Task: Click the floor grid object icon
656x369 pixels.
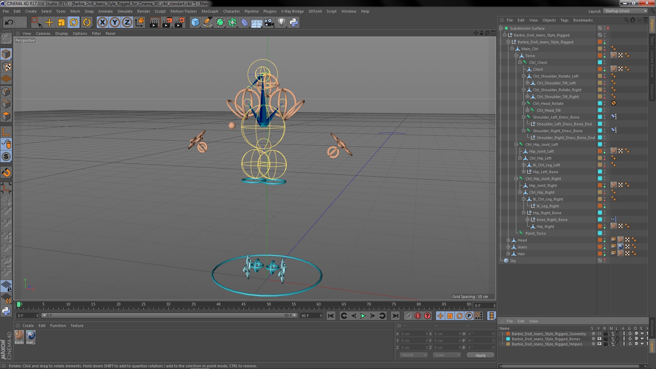Action: click(x=257, y=23)
